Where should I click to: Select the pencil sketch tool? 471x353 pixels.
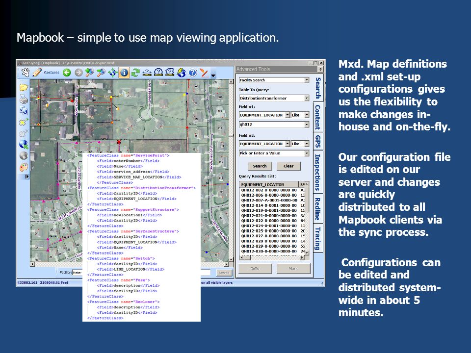37,73
